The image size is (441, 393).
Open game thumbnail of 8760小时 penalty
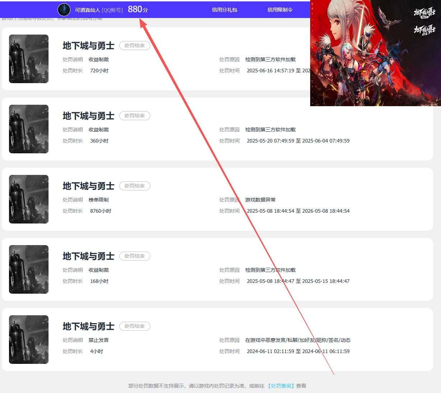[29, 199]
